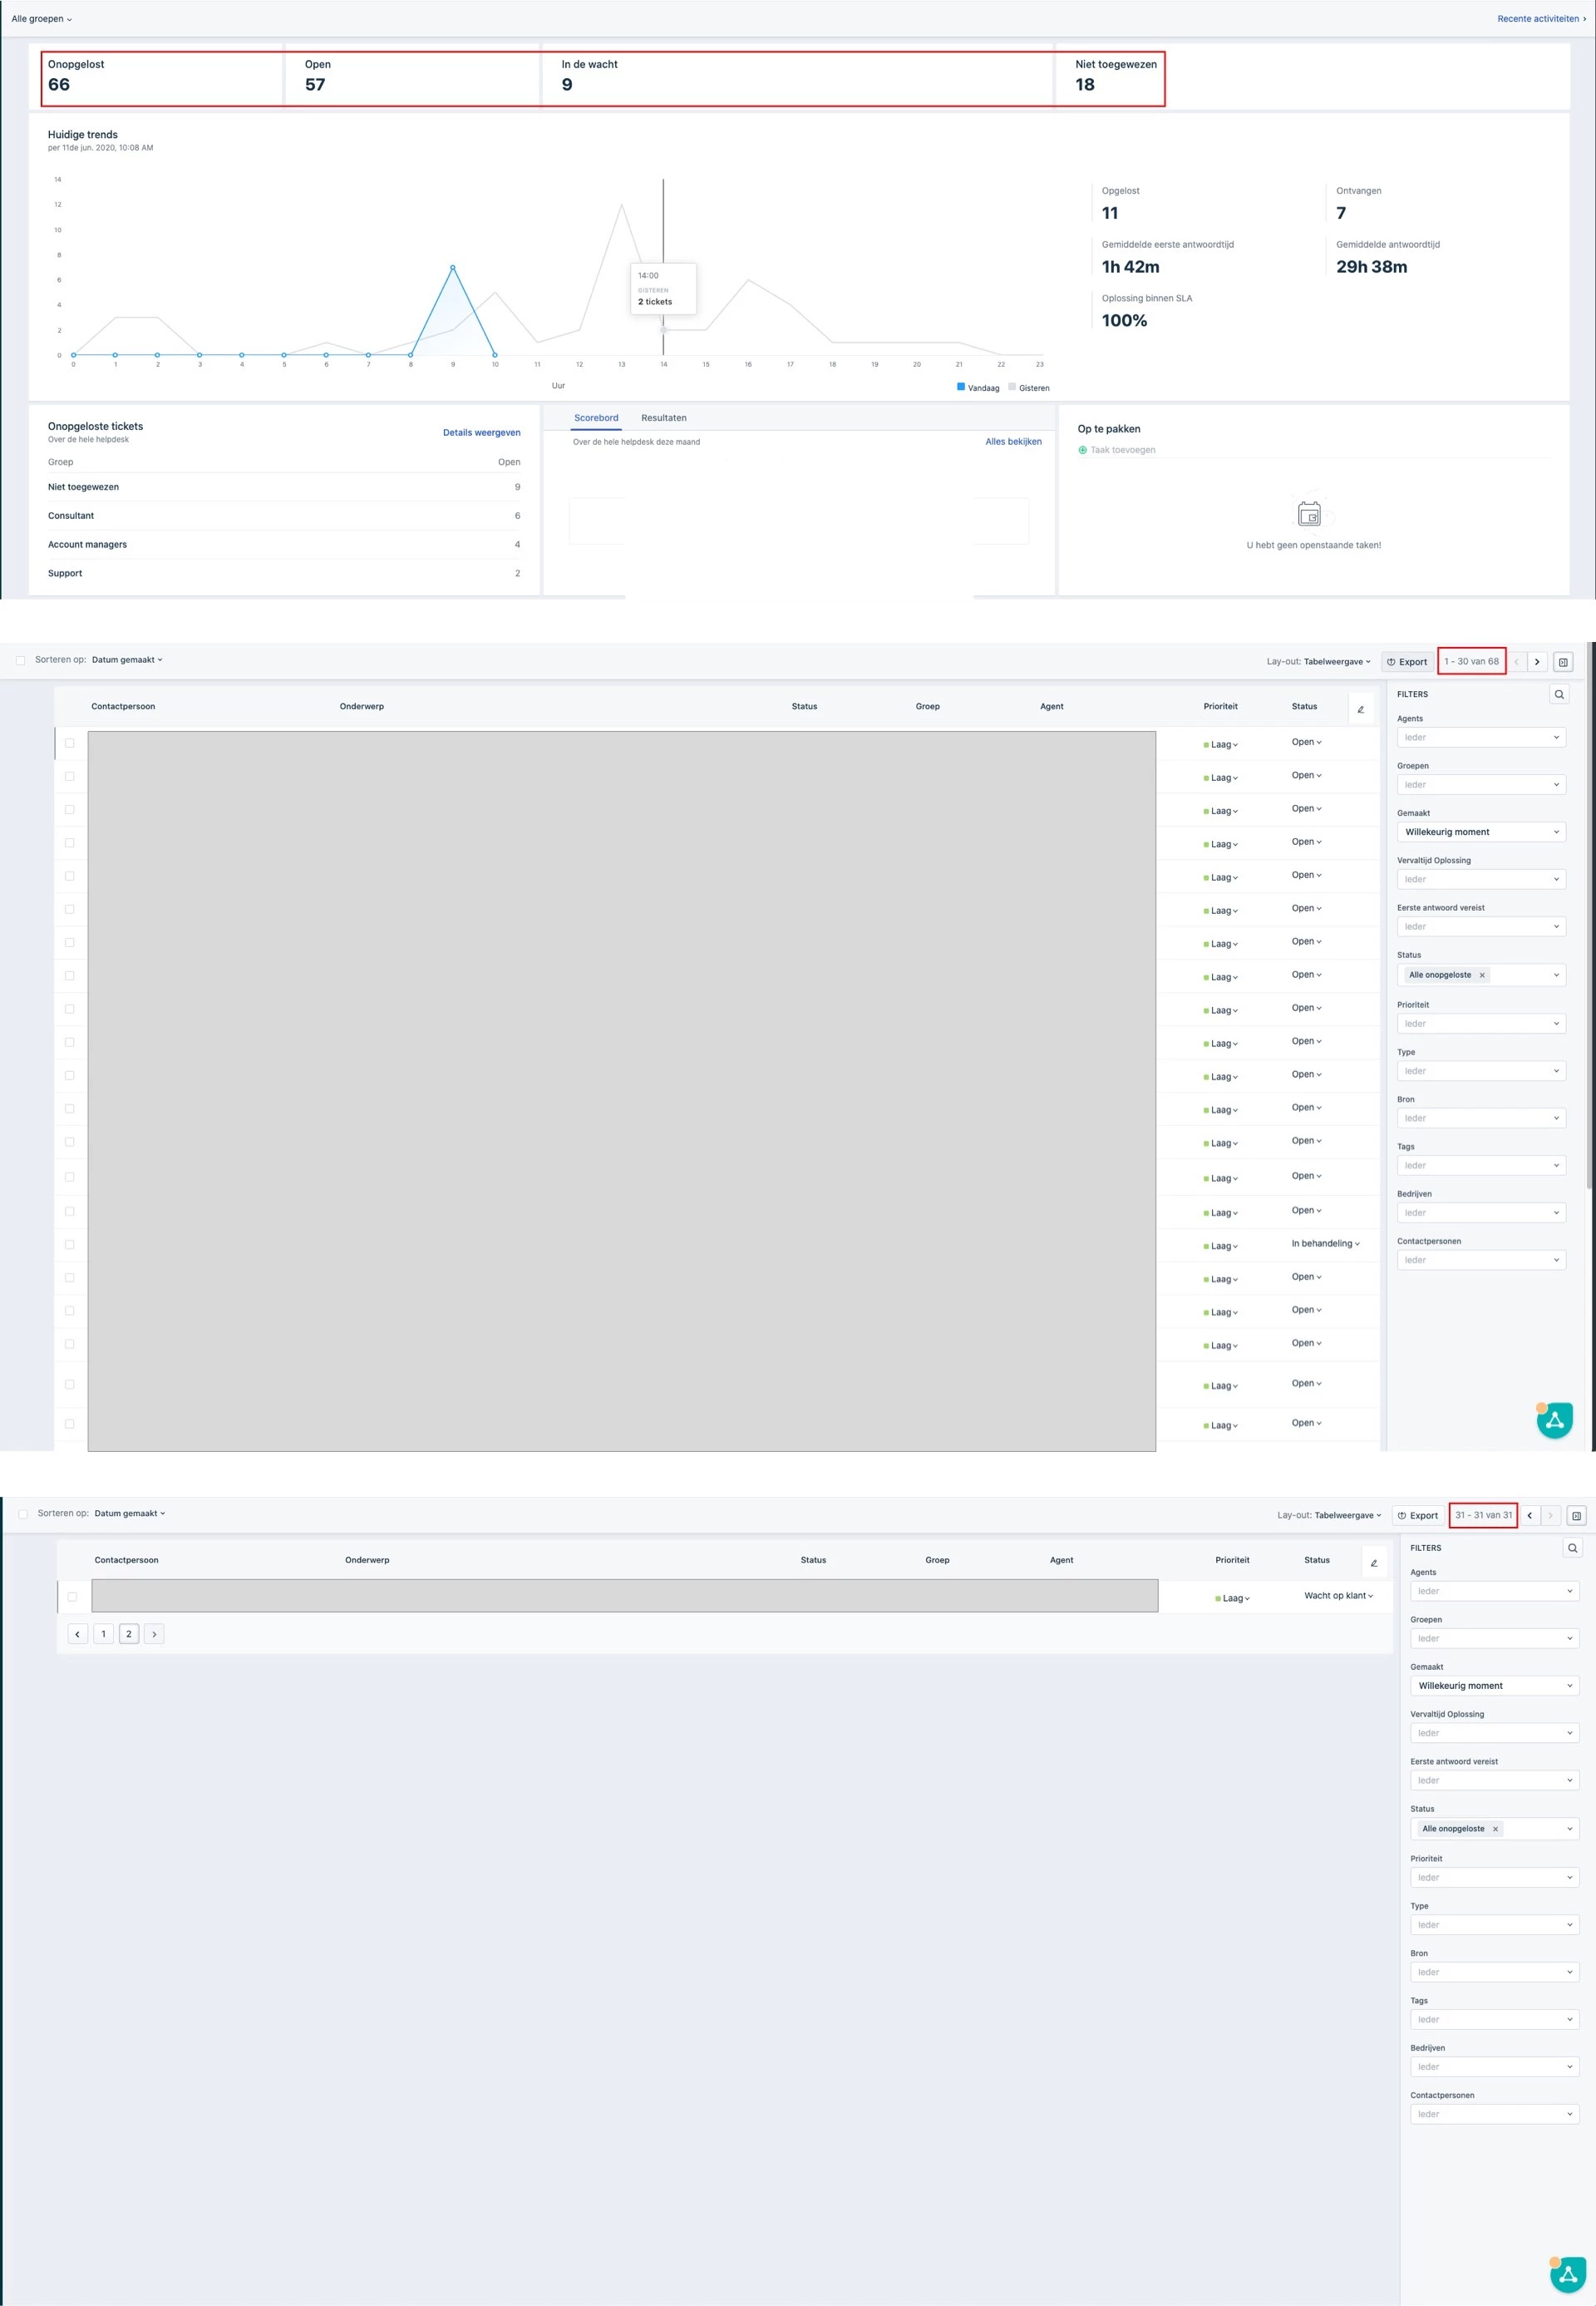The width and height of the screenshot is (1596, 2306).
Task: Click the Onderwerp column header in 31-ticket table
Action: 367,1560
